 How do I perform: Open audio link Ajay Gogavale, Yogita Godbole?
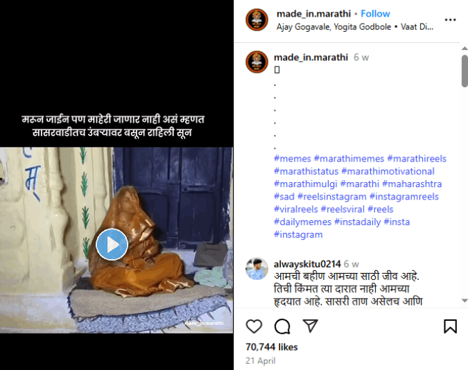click(x=333, y=27)
